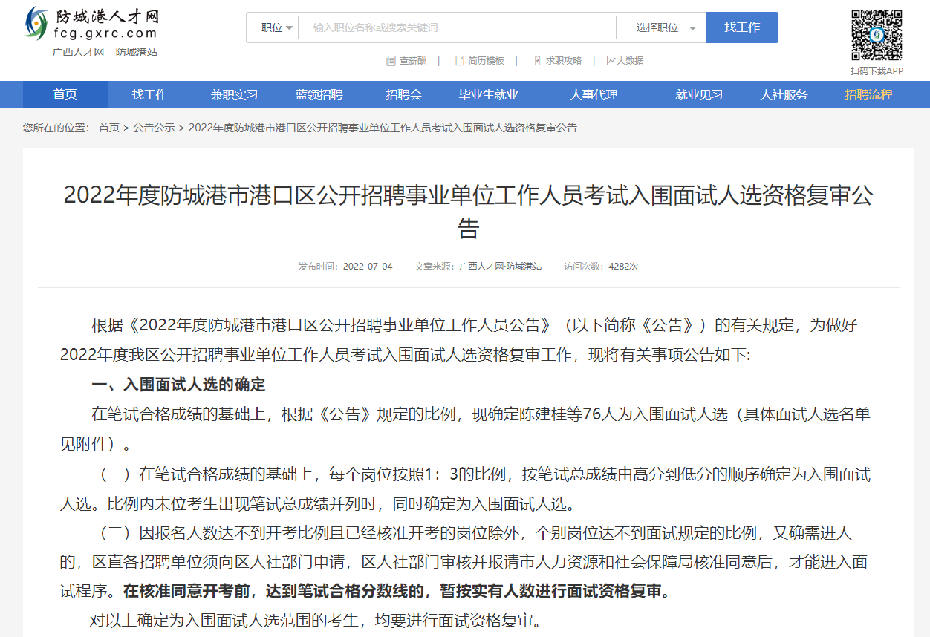Click the 查薪酬 salary icon
This screenshot has width=930, height=637.
[x=391, y=61]
